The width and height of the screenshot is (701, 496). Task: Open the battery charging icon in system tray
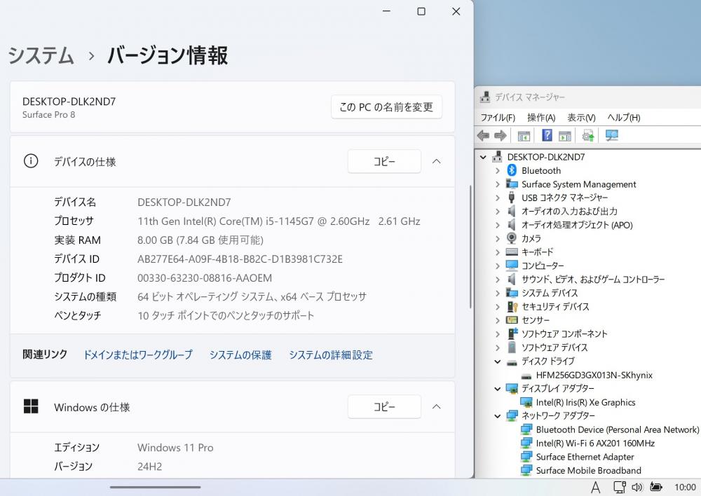pos(656,487)
